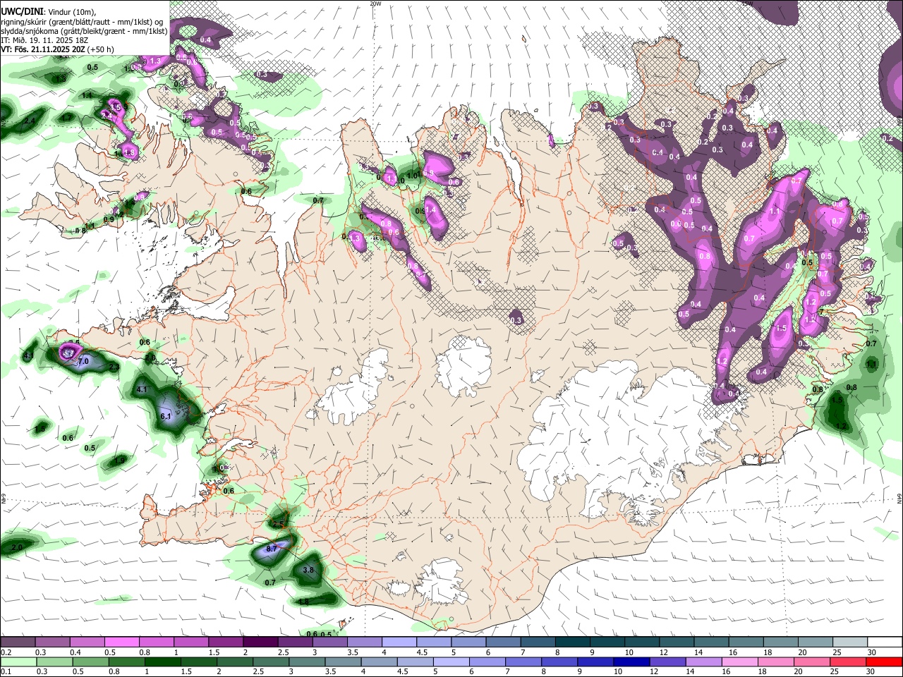Click the darkest green lower legend swatch at 1
The height and width of the screenshot is (677, 903).
(163, 661)
